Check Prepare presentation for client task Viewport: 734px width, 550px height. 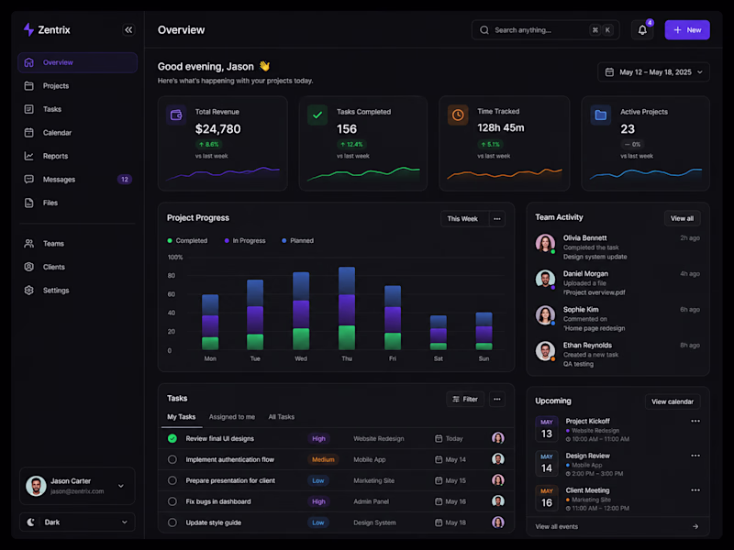click(x=172, y=480)
